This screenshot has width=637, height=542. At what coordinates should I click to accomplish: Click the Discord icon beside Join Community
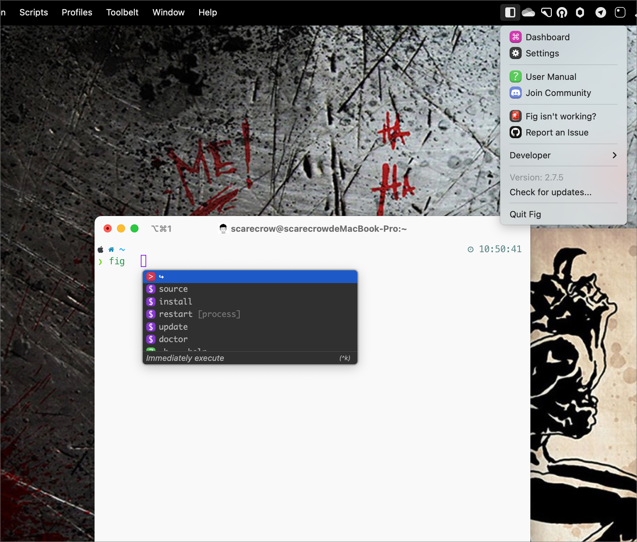tap(516, 93)
